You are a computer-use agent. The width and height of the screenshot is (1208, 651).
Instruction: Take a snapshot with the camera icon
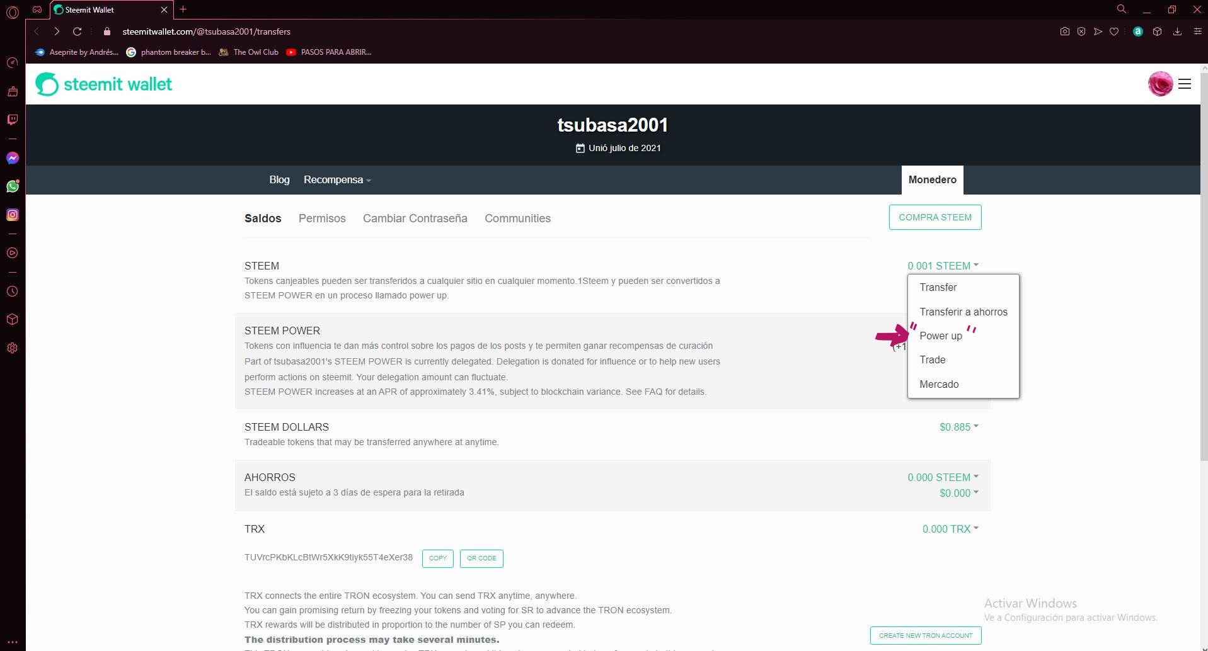pyautogui.click(x=1065, y=31)
